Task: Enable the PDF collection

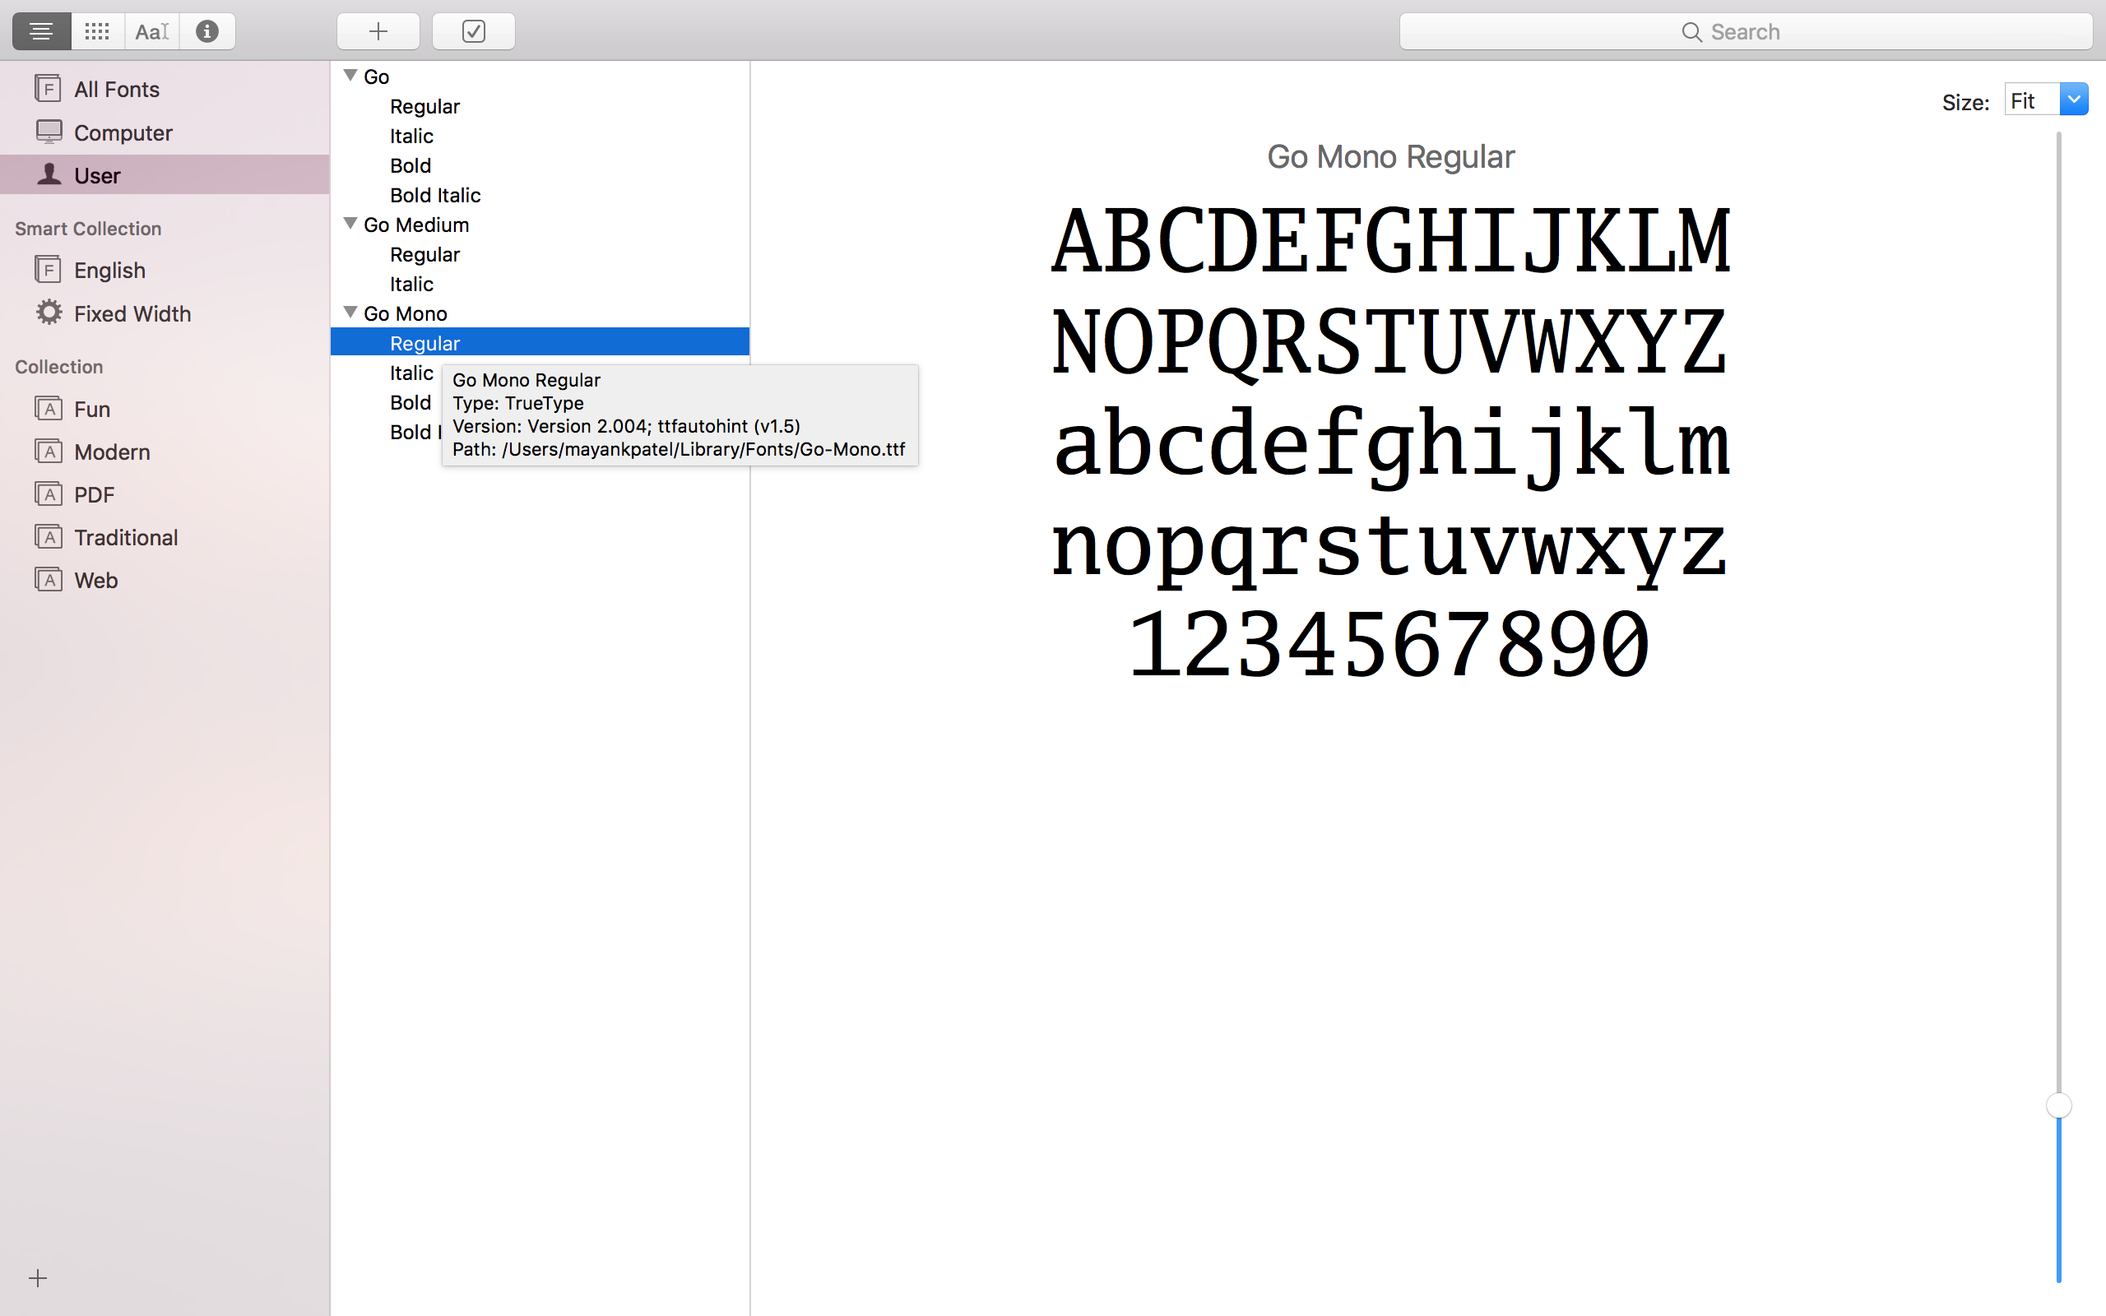Action: pyautogui.click(x=95, y=494)
